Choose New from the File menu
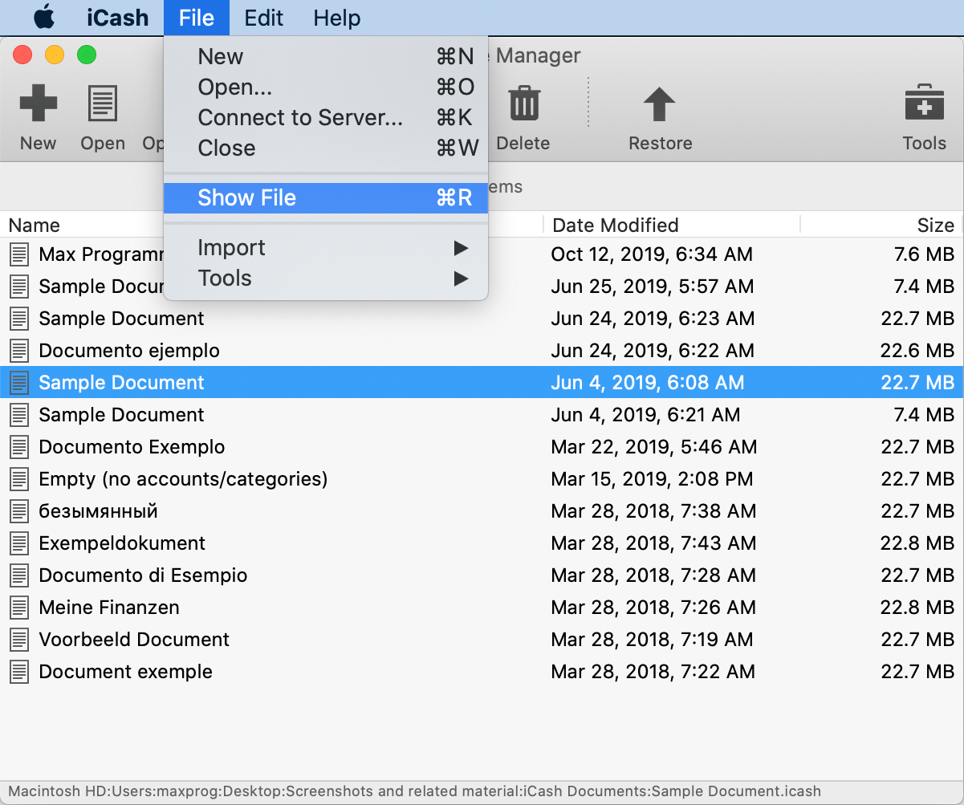Screen dimensions: 964x805 (326, 56)
